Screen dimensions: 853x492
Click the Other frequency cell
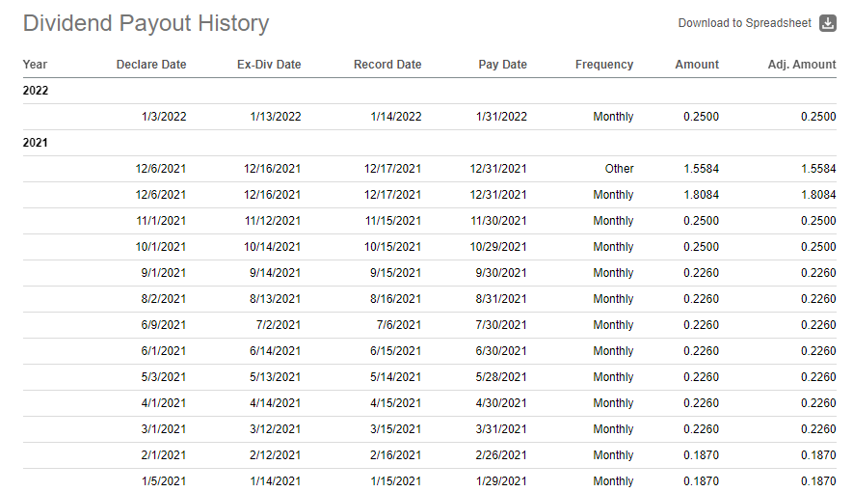point(619,169)
